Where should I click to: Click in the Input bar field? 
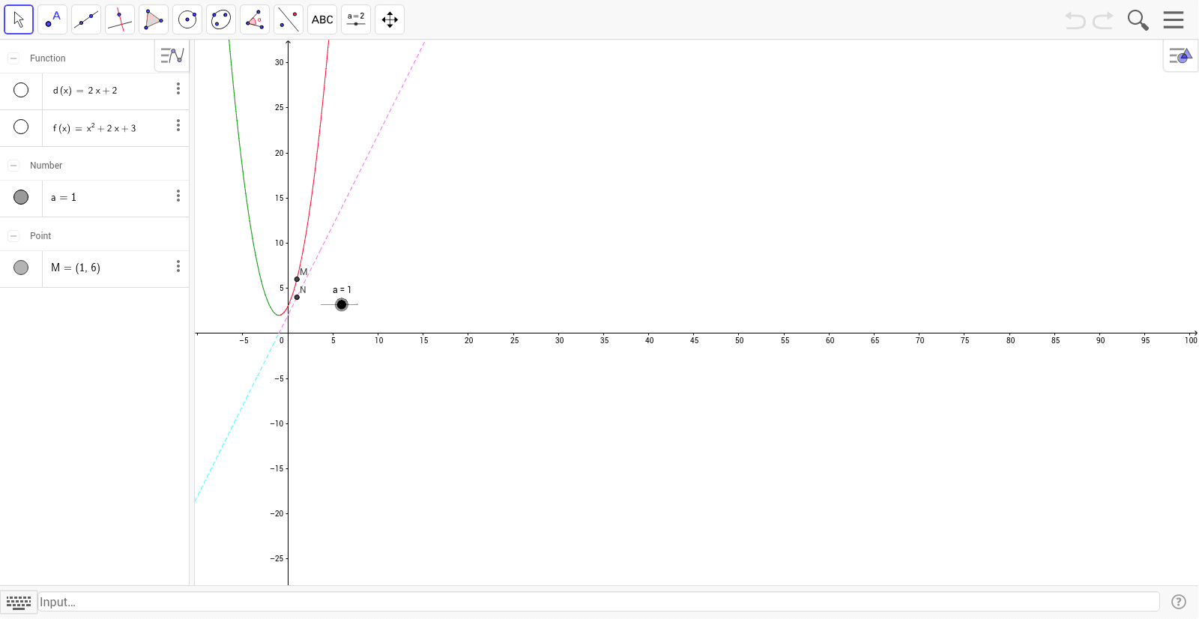click(599, 602)
